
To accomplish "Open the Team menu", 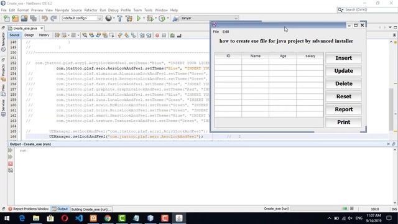I will pos(137,10).
